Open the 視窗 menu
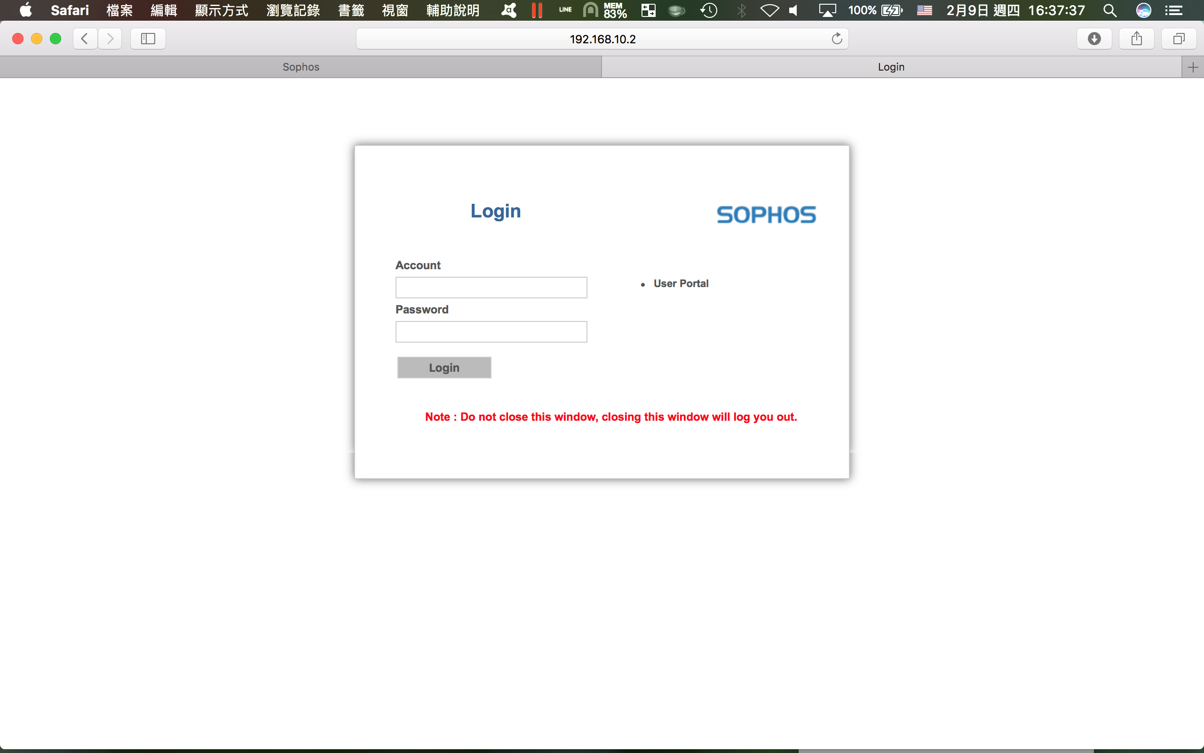The image size is (1204, 753). 395,10
